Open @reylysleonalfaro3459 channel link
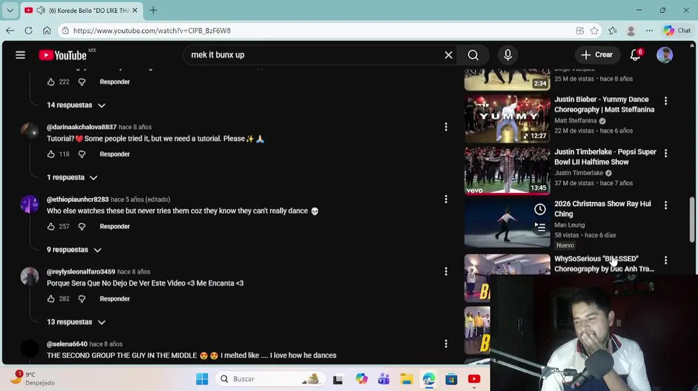 coord(81,272)
